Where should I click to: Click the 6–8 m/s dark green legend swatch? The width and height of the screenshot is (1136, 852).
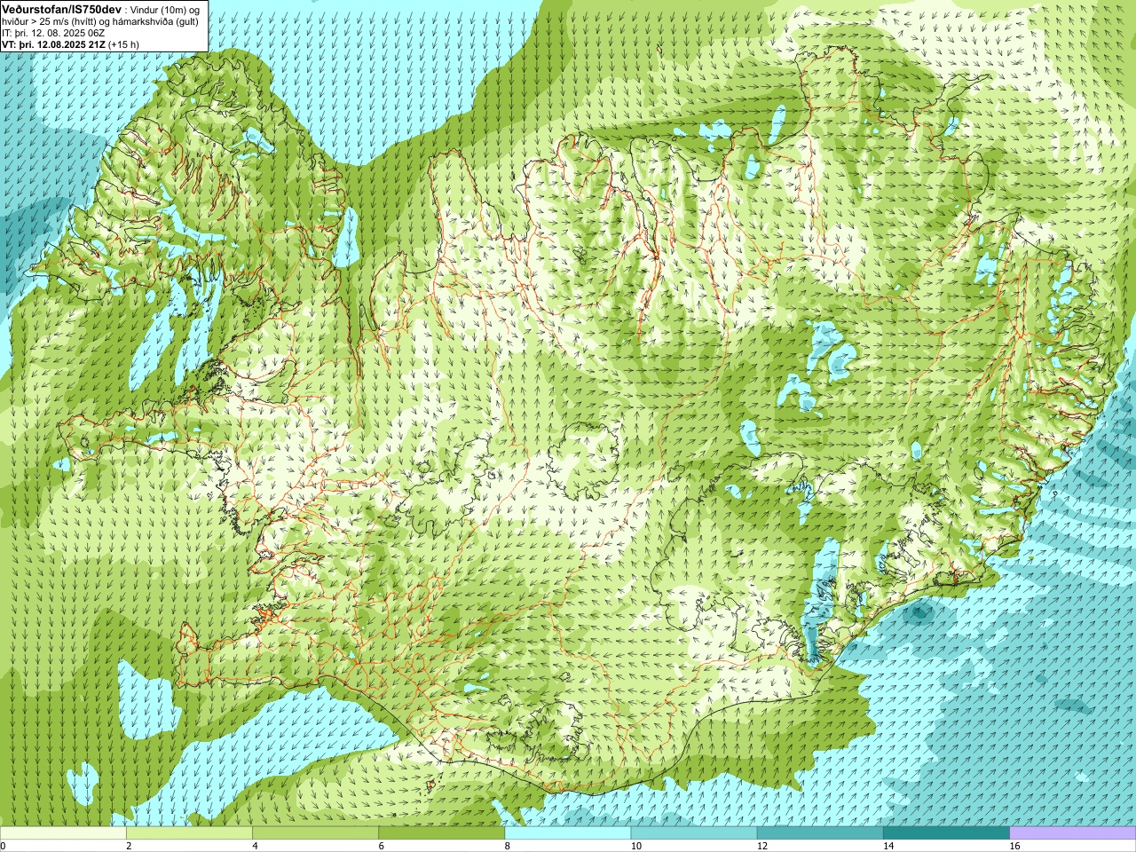tap(441, 833)
